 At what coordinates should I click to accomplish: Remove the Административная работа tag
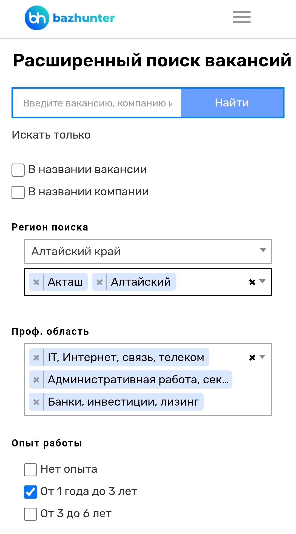click(36, 380)
